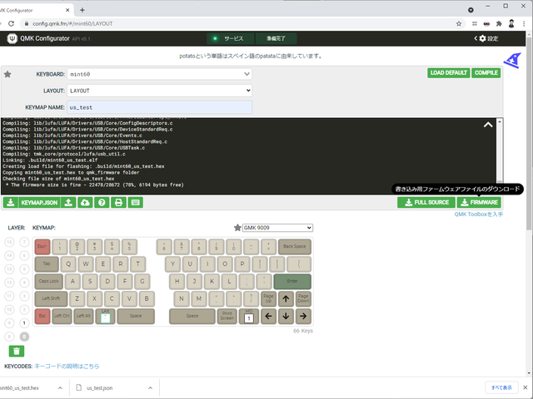Click the cloud upload icon in the toolbar

[85, 202]
